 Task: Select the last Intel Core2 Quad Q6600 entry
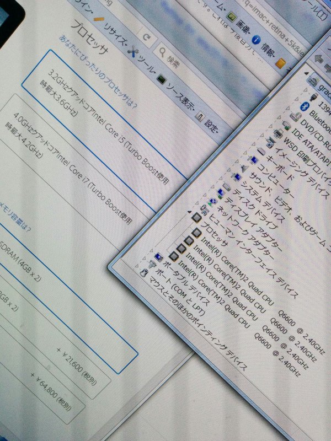tap(238, 318)
